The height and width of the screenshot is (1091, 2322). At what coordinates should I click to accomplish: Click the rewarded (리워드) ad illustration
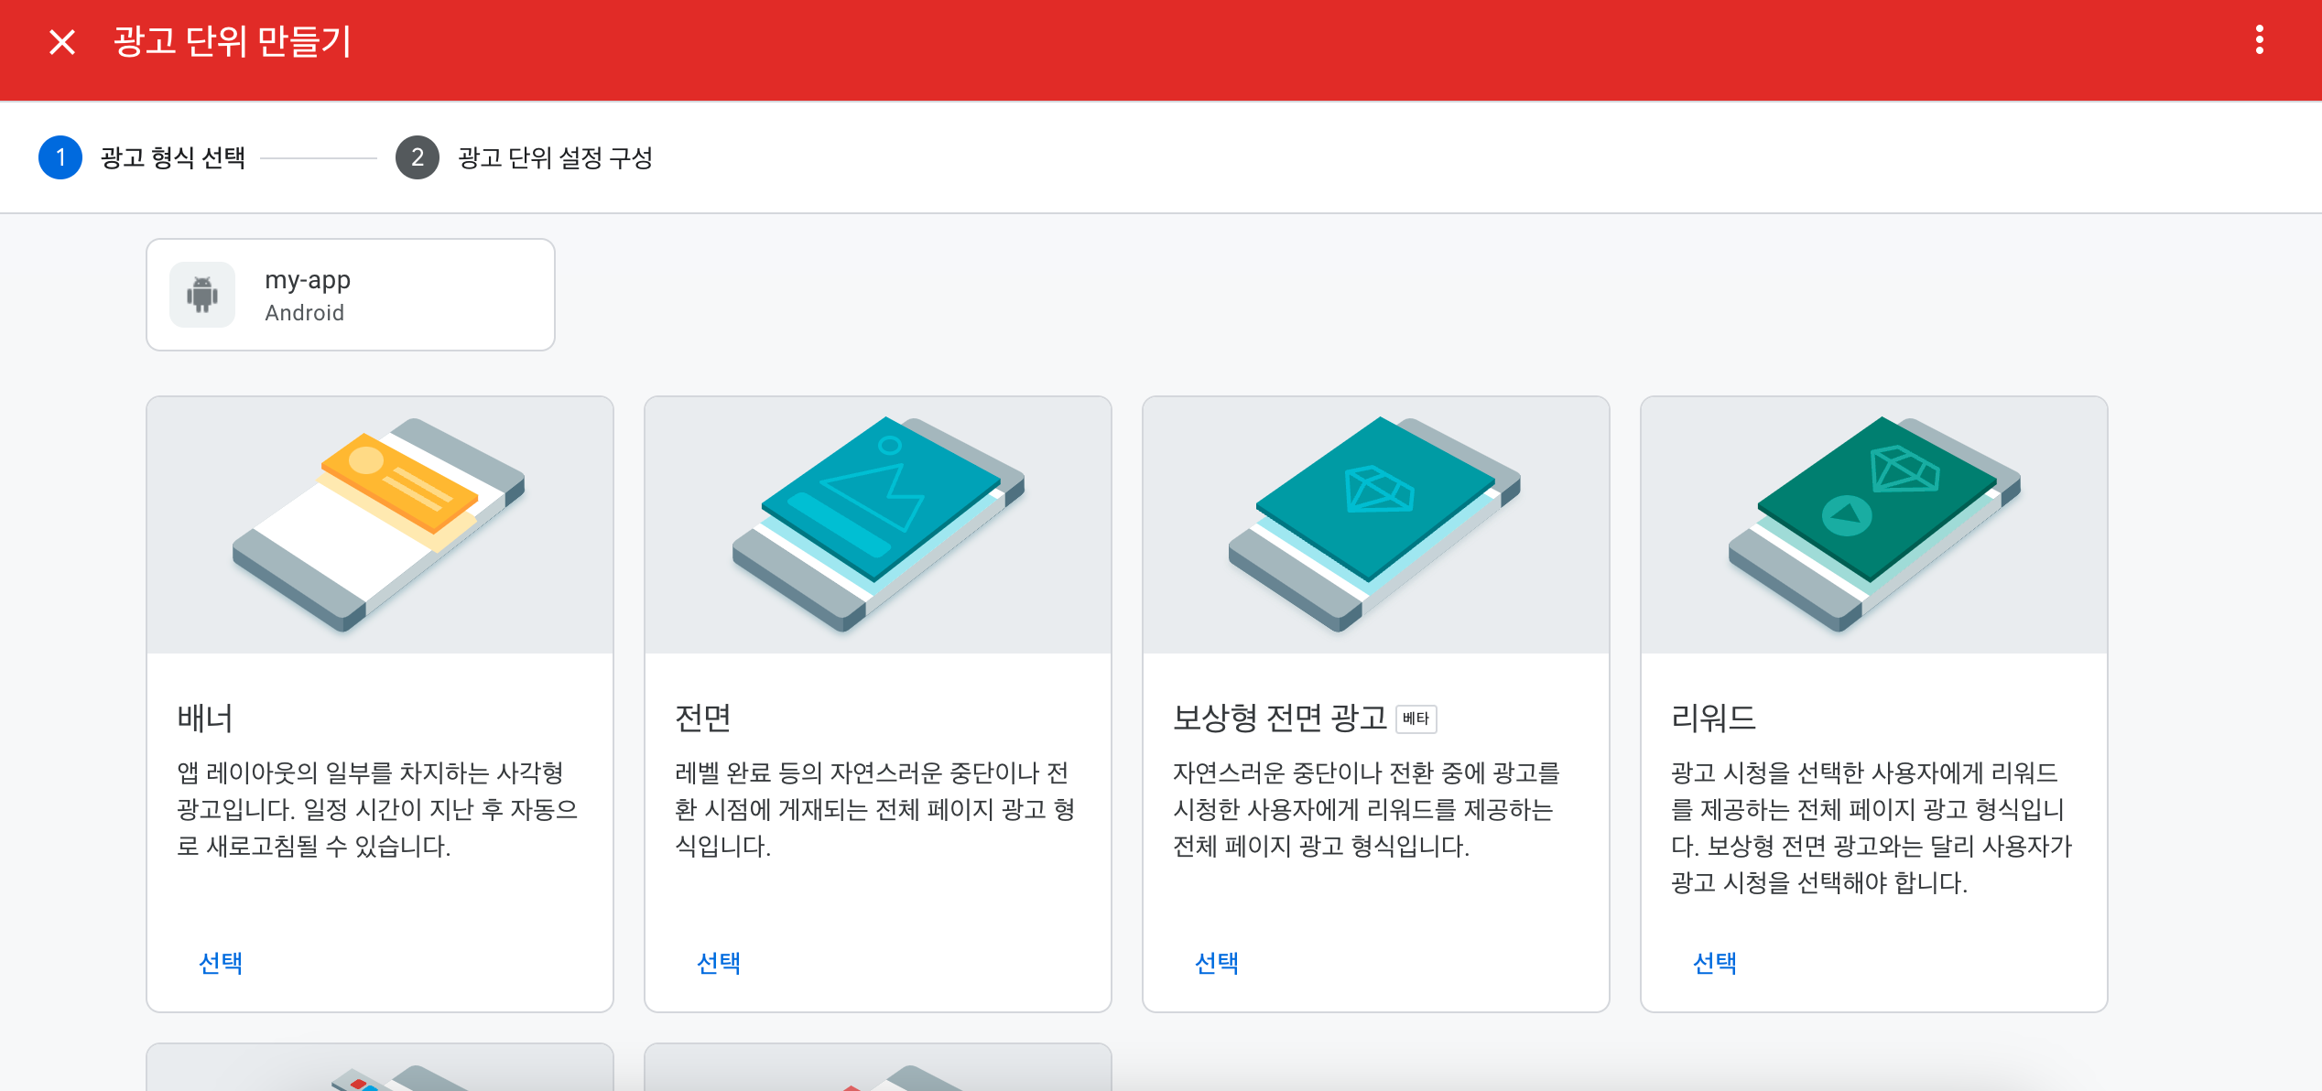[x=1873, y=524]
